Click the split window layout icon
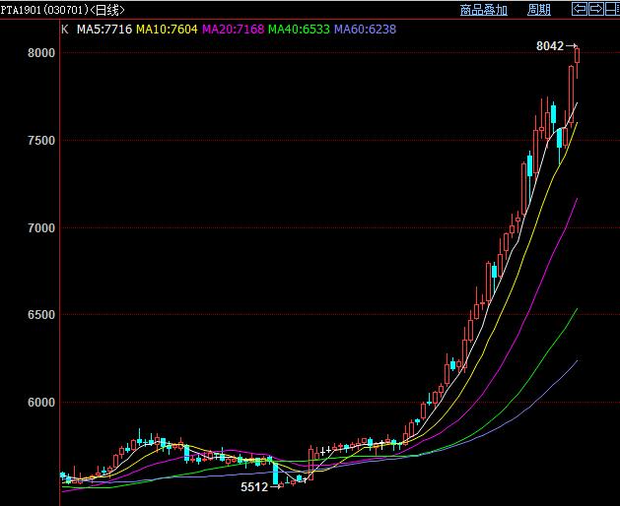 tap(610, 9)
